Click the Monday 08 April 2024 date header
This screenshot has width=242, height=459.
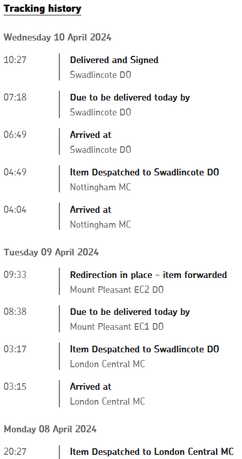[50, 429]
